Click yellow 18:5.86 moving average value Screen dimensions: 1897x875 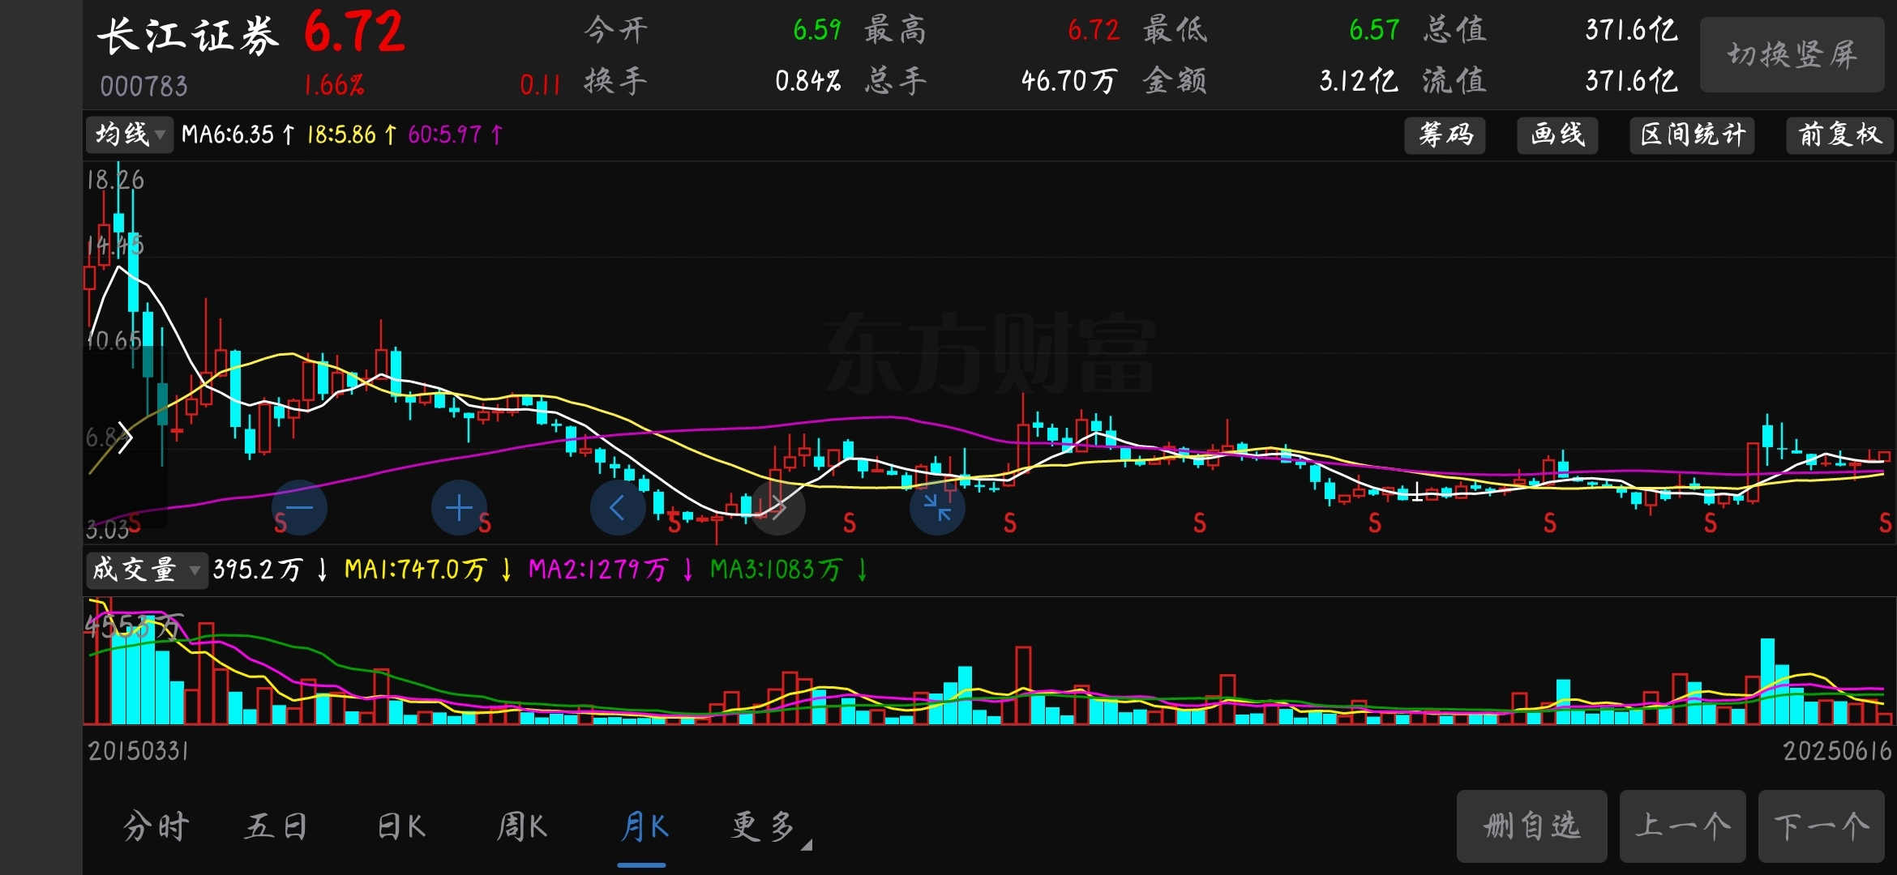[341, 134]
